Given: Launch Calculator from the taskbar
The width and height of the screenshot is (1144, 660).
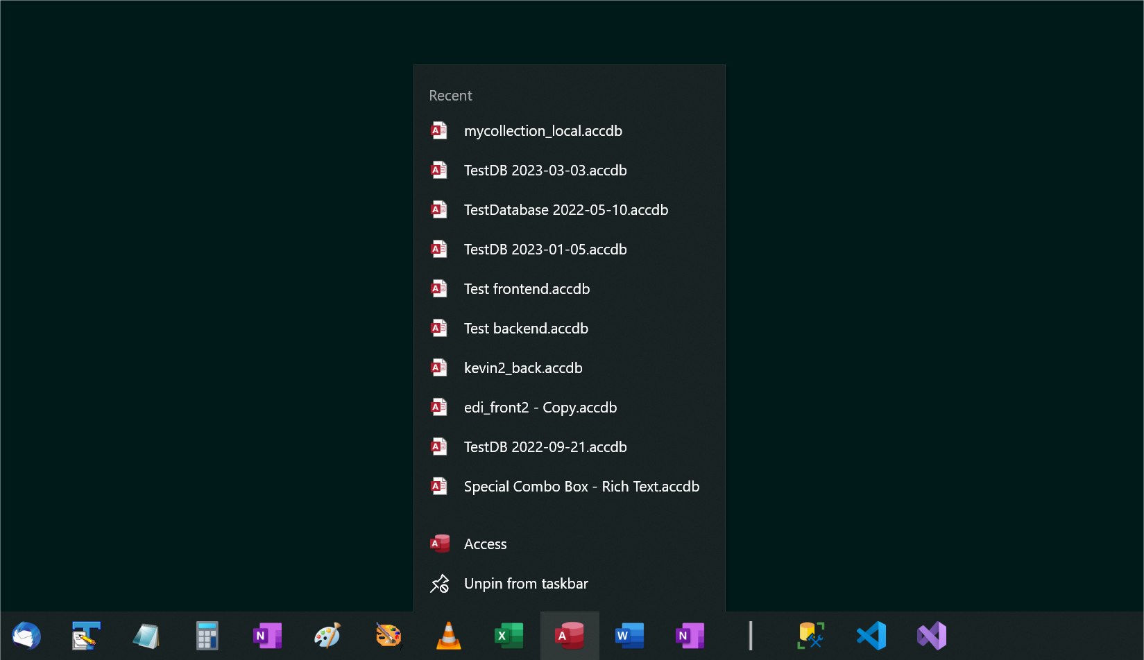Looking at the screenshot, I should (207, 635).
